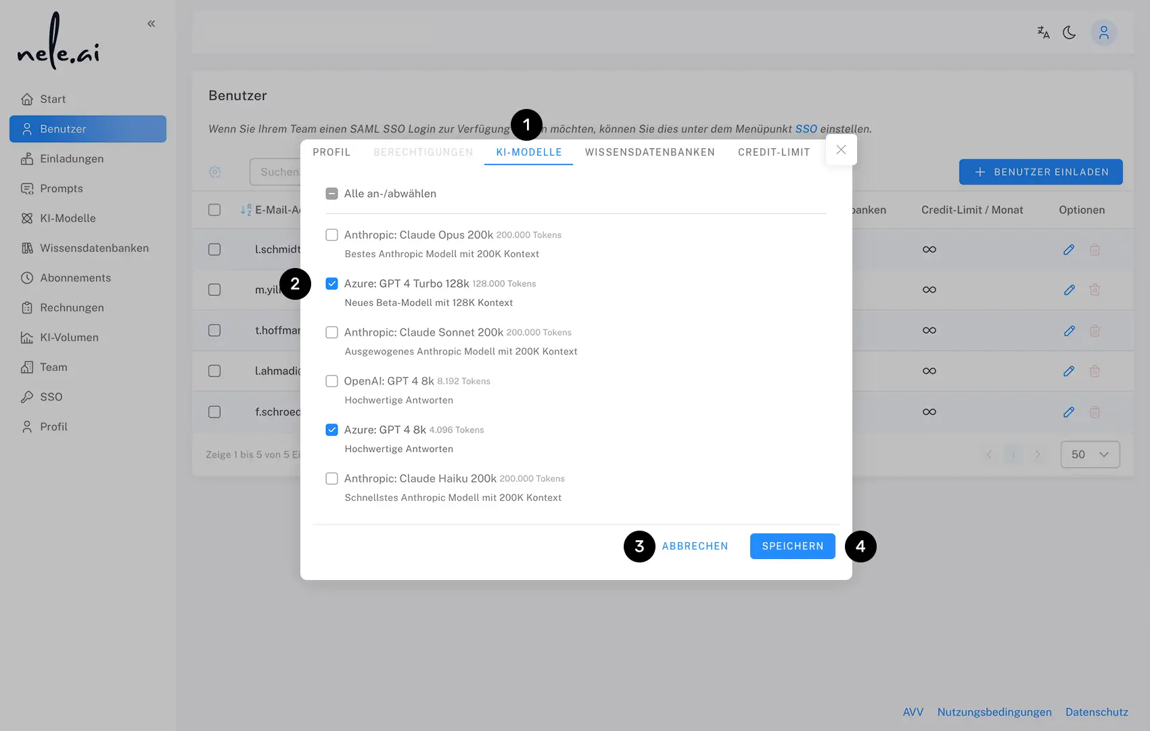Toggle dark mode with the moon icon
The height and width of the screenshot is (731, 1150).
tap(1069, 32)
